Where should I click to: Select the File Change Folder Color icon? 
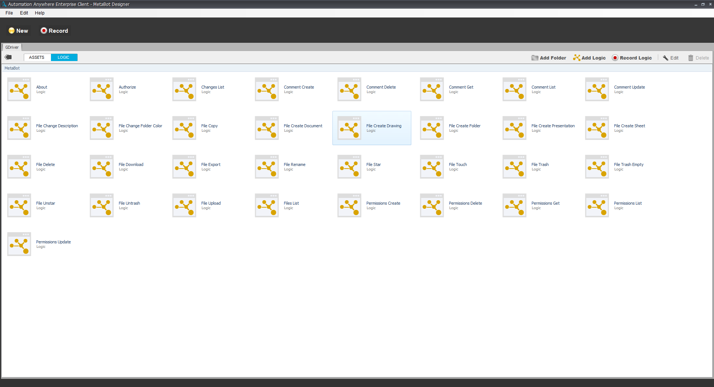click(x=102, y=128)
